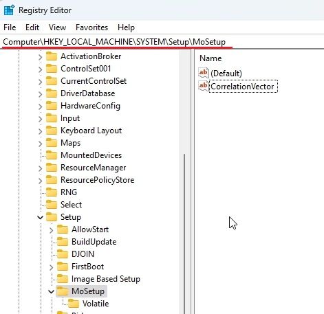Select the RNG key label
Image resolution: width=324 pixels, height=314 pixels.
point(69,192)
